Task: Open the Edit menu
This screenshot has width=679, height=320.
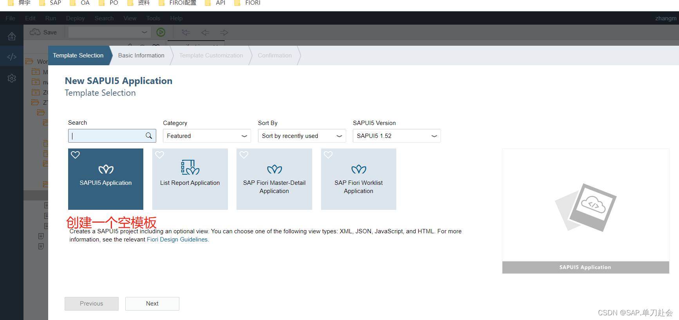Action: pos(30,18)
